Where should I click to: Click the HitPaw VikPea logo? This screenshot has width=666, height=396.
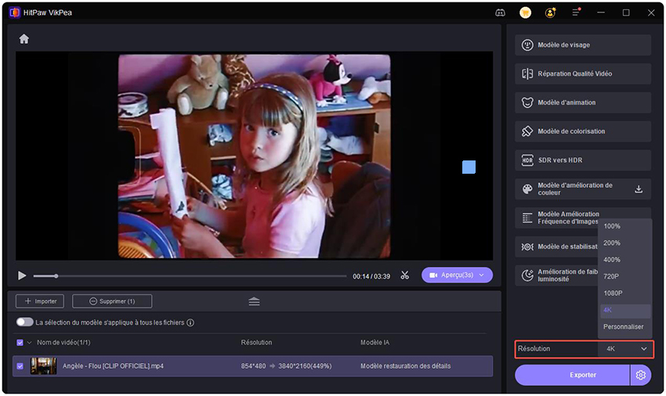(14, 13)
